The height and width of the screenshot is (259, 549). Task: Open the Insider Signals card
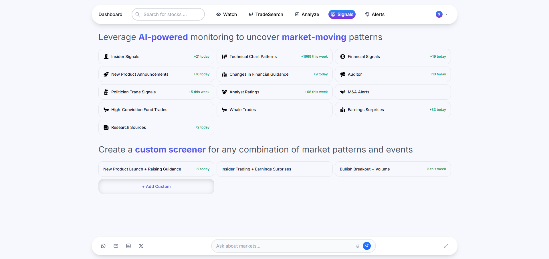click(x=156, y=57)
